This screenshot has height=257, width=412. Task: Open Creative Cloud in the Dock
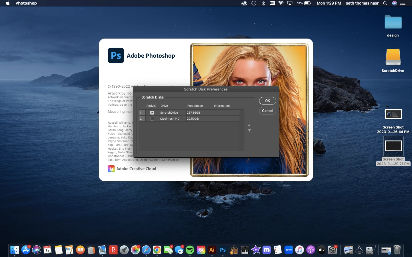pyautogui.click(x=201, y=250)
